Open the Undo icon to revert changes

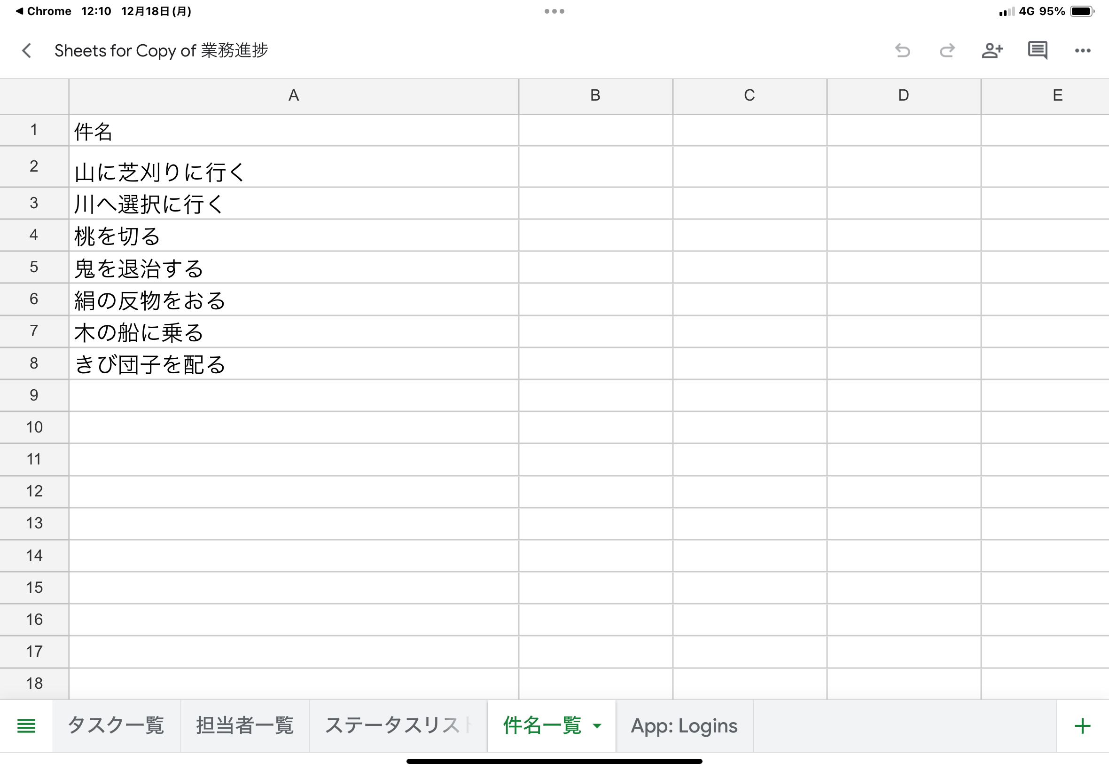(x=902, y=50)
